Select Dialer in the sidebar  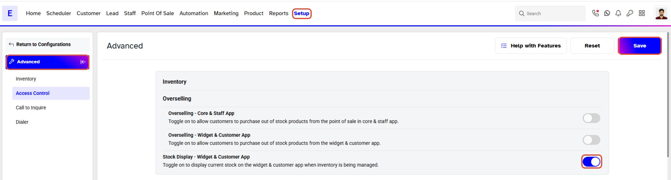tap(22, 122)
